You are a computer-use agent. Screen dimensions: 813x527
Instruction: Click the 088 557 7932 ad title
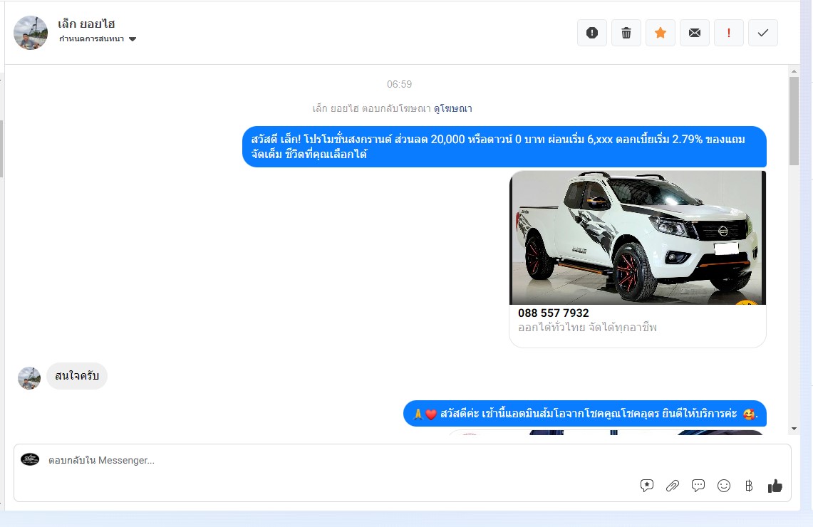[x=553, y=313]
